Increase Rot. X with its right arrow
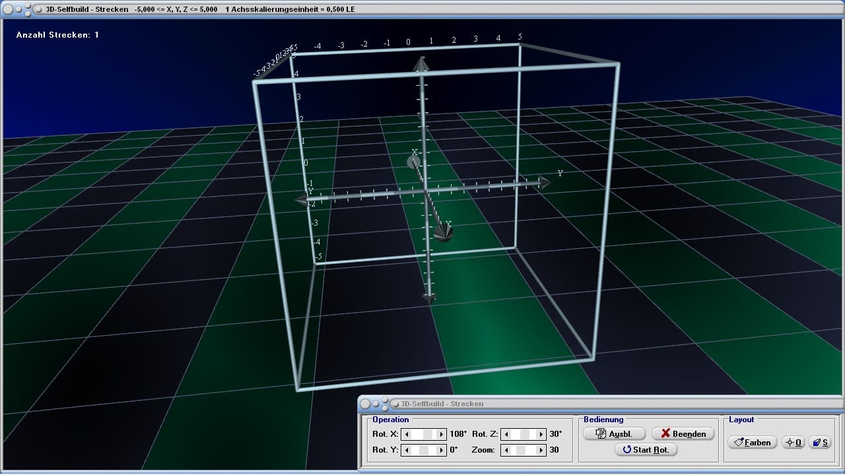 442,434
